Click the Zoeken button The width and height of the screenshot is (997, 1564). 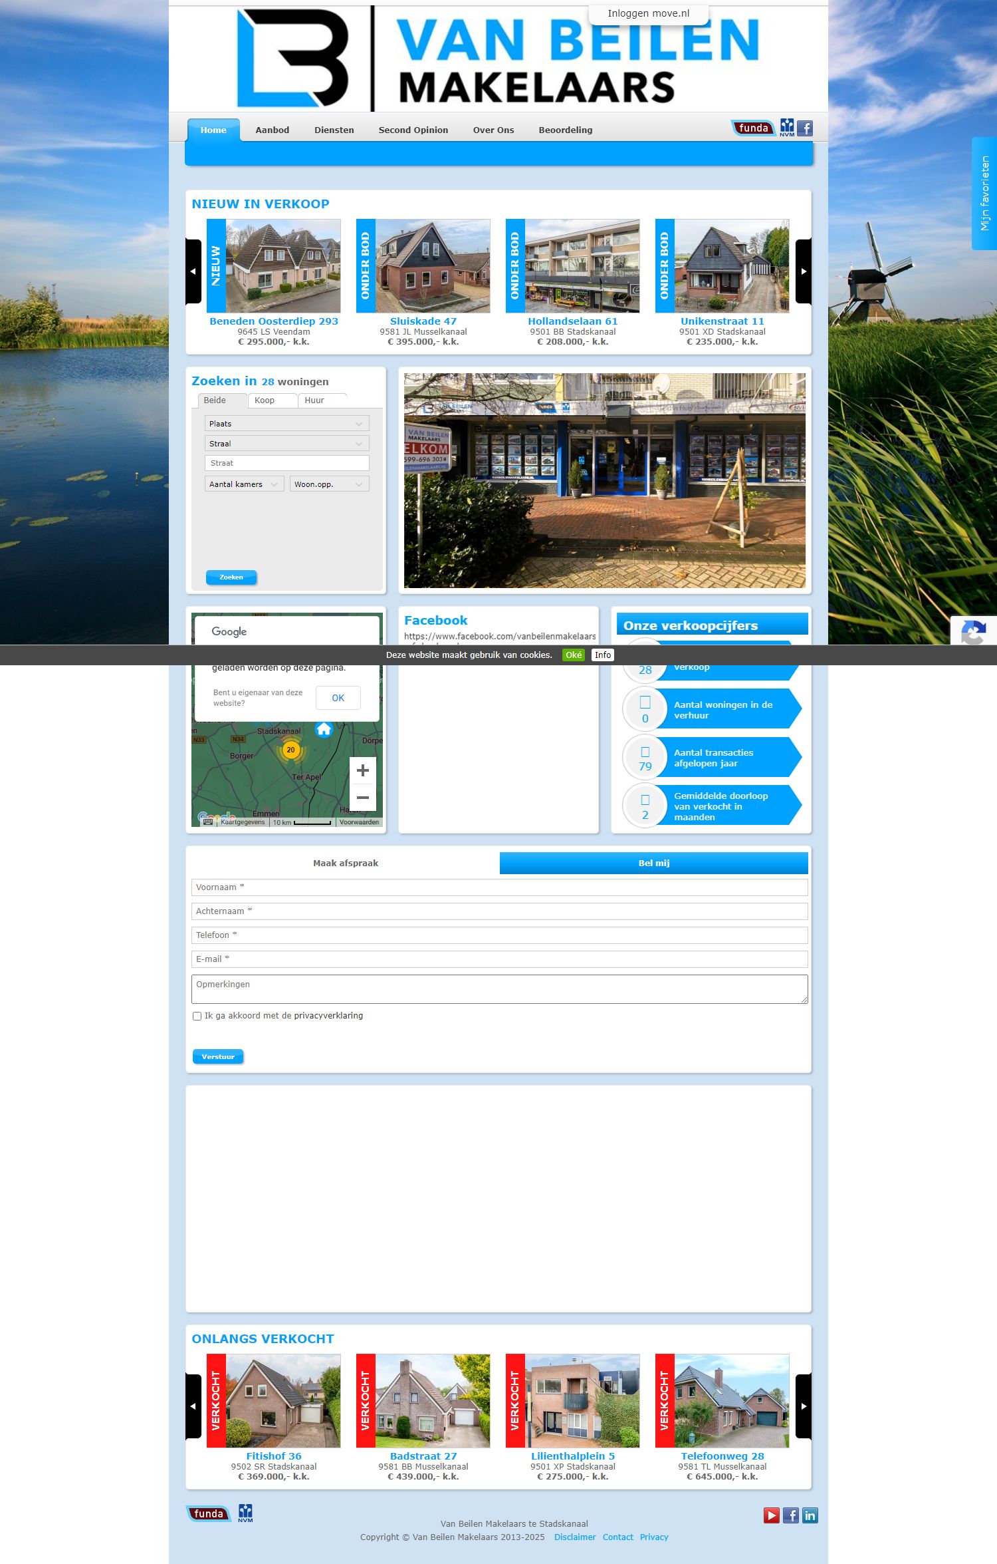tap(231, 577)
